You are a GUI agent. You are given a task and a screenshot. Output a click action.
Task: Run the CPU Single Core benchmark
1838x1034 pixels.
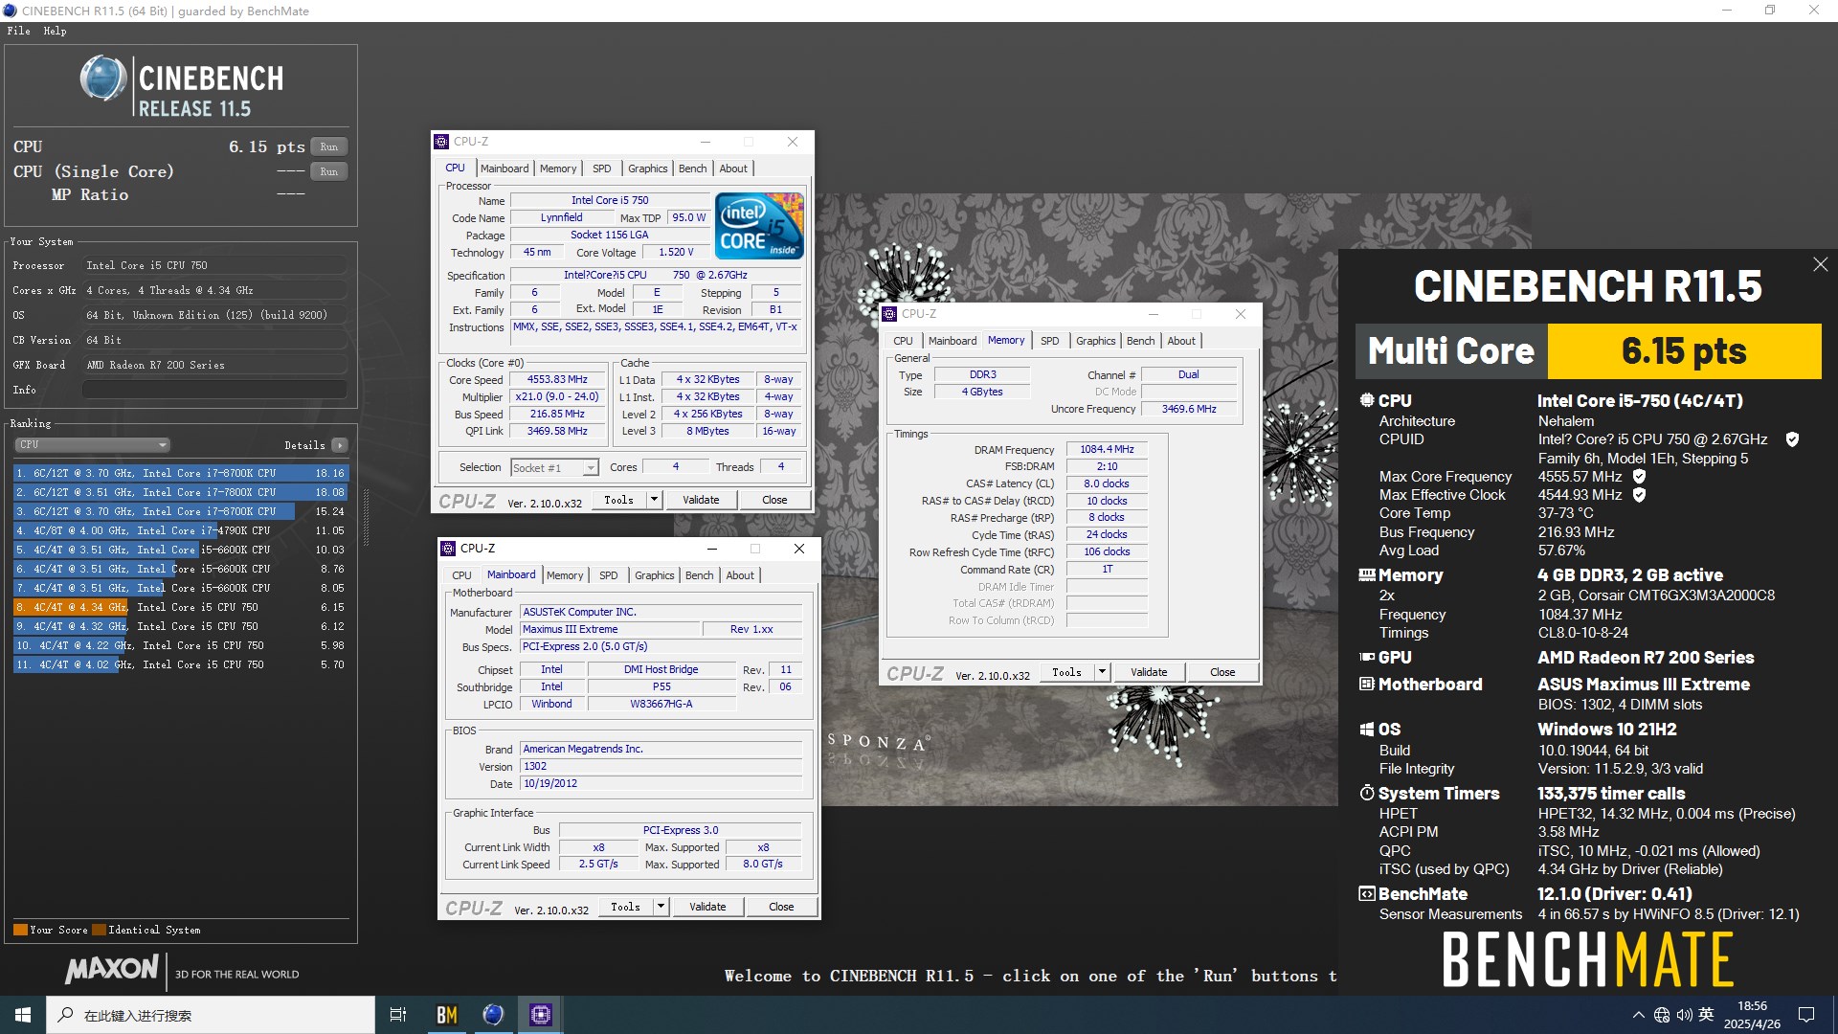[328, 172]
